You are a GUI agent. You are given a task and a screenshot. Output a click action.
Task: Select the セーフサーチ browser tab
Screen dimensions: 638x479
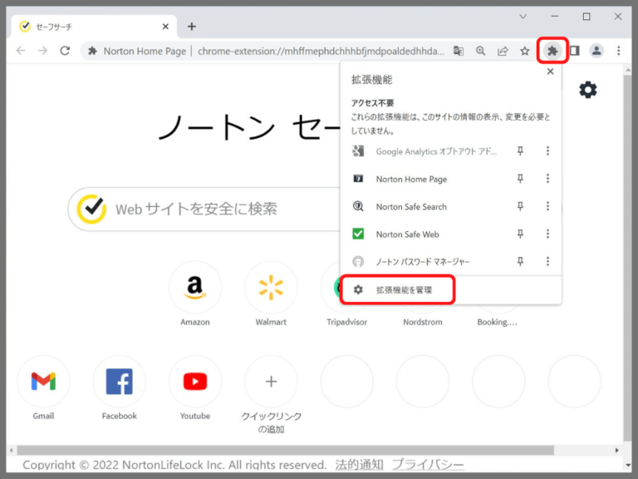90,27
